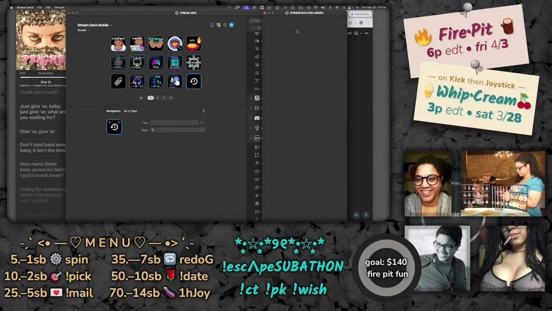Open Stream Deck preferences gear
Image resolution: width=552 pixels, height=311 pixels.
point(225,25)
